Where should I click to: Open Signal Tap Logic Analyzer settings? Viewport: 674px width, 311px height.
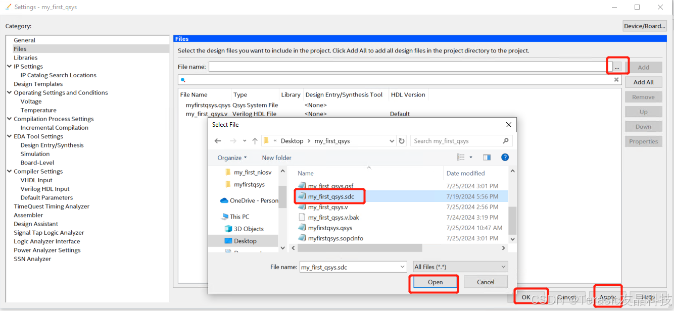[49, 233]
